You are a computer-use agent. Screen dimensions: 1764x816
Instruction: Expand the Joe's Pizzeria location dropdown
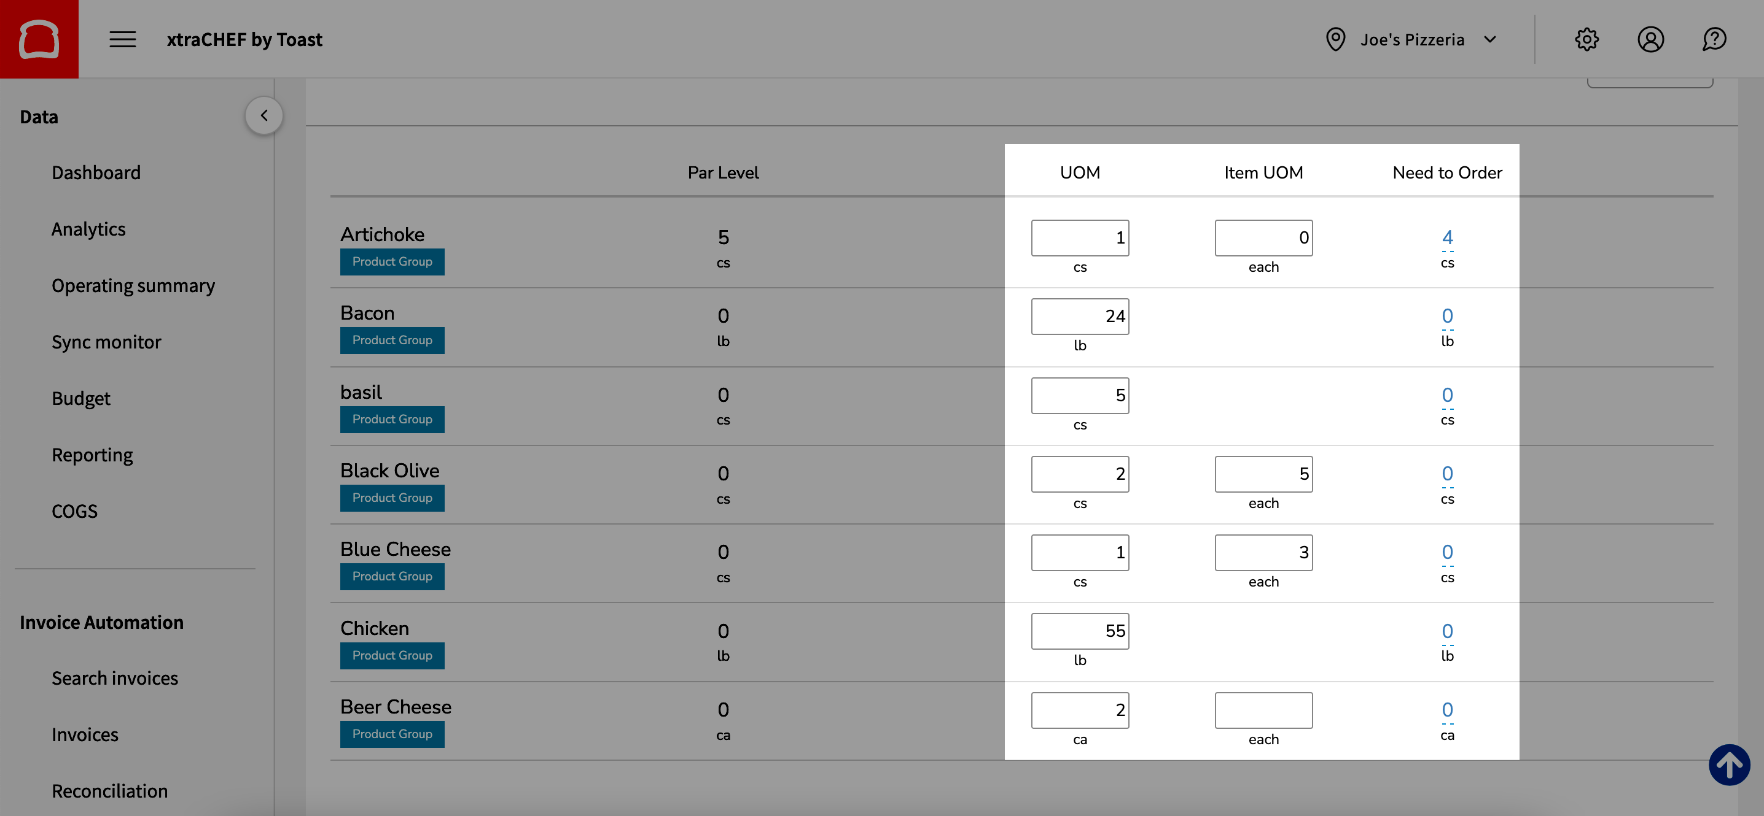pos(1490,39)
